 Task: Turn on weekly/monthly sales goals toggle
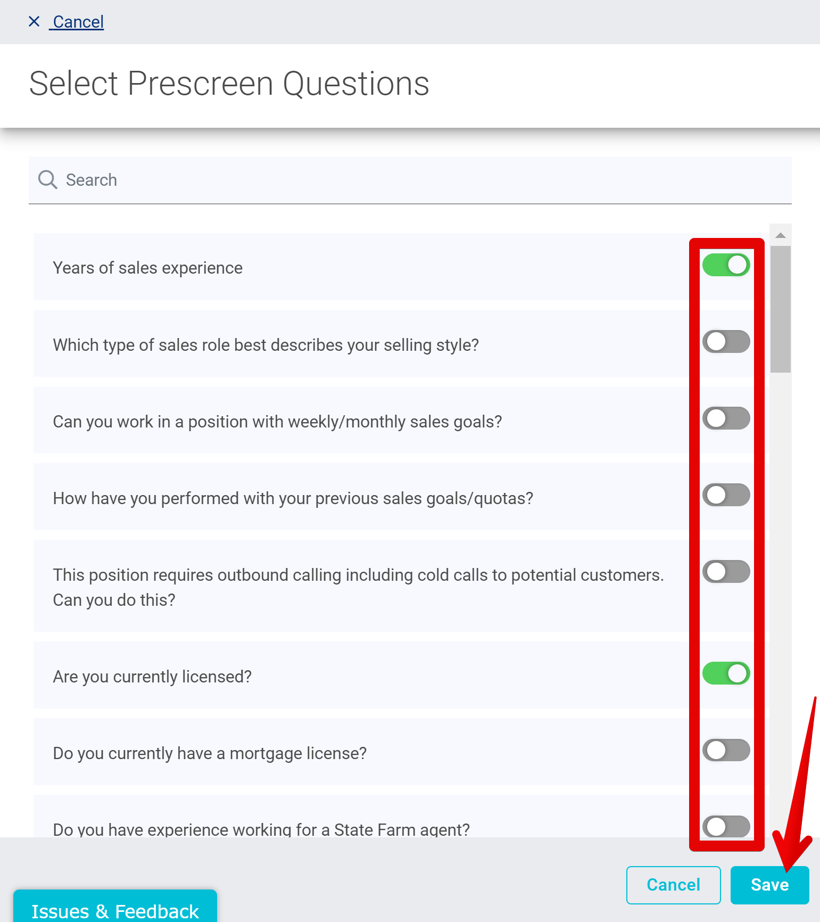(726, 418)
